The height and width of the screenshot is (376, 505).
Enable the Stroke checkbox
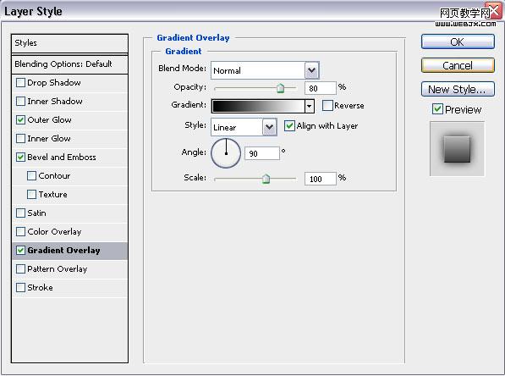pyautogui.click(x=20, y=288)
